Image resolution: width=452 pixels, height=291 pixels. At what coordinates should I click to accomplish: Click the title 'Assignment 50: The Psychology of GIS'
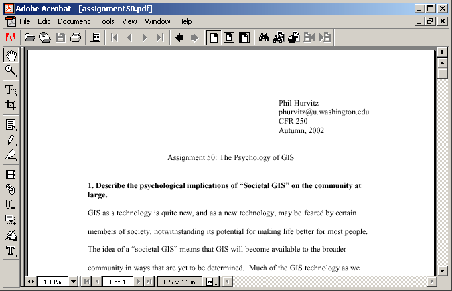coord(230,157)
